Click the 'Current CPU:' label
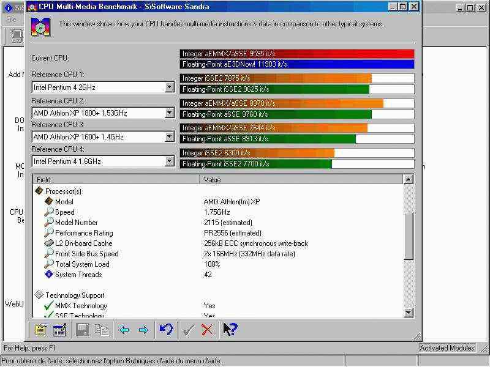This screenshot has width=490, height=367. coord(50,58)
